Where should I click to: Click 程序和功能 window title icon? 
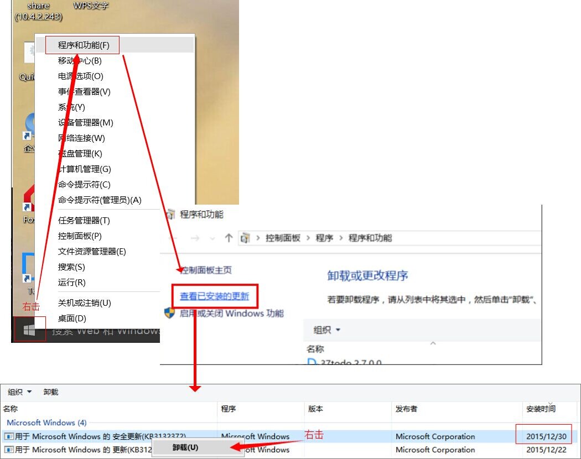[170, 214]
